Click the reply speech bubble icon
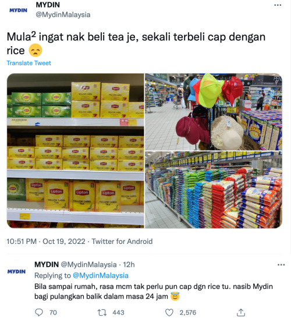Screen dimensions: 291x318 coord(39,312)
